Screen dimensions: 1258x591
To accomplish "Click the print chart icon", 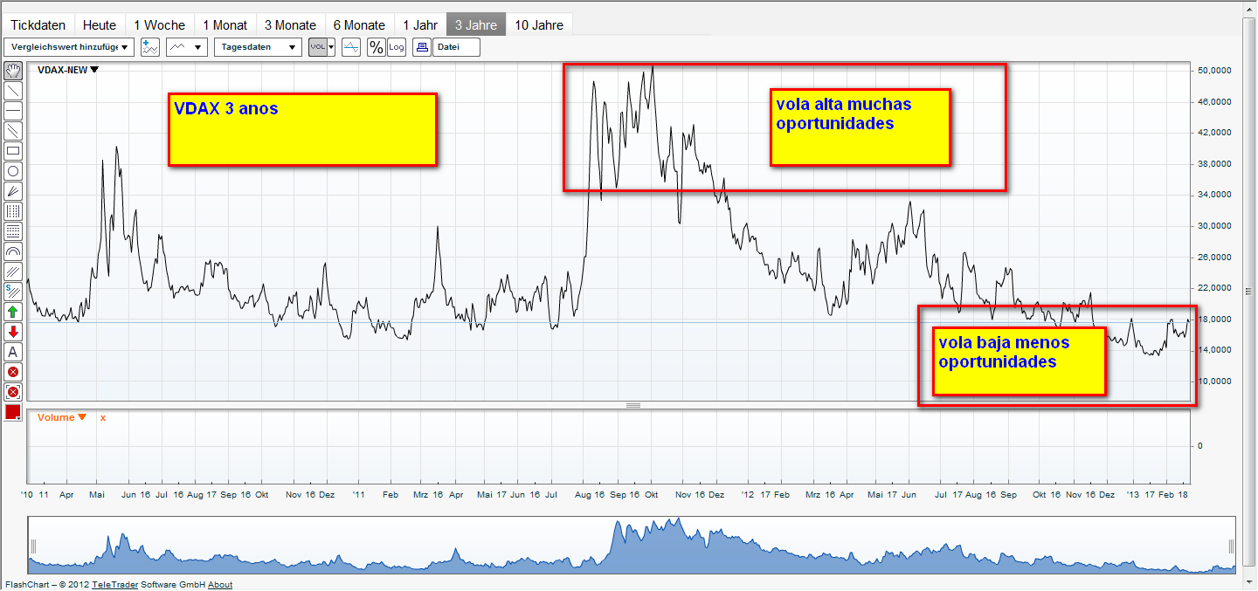I will click(x=422, y=47).
